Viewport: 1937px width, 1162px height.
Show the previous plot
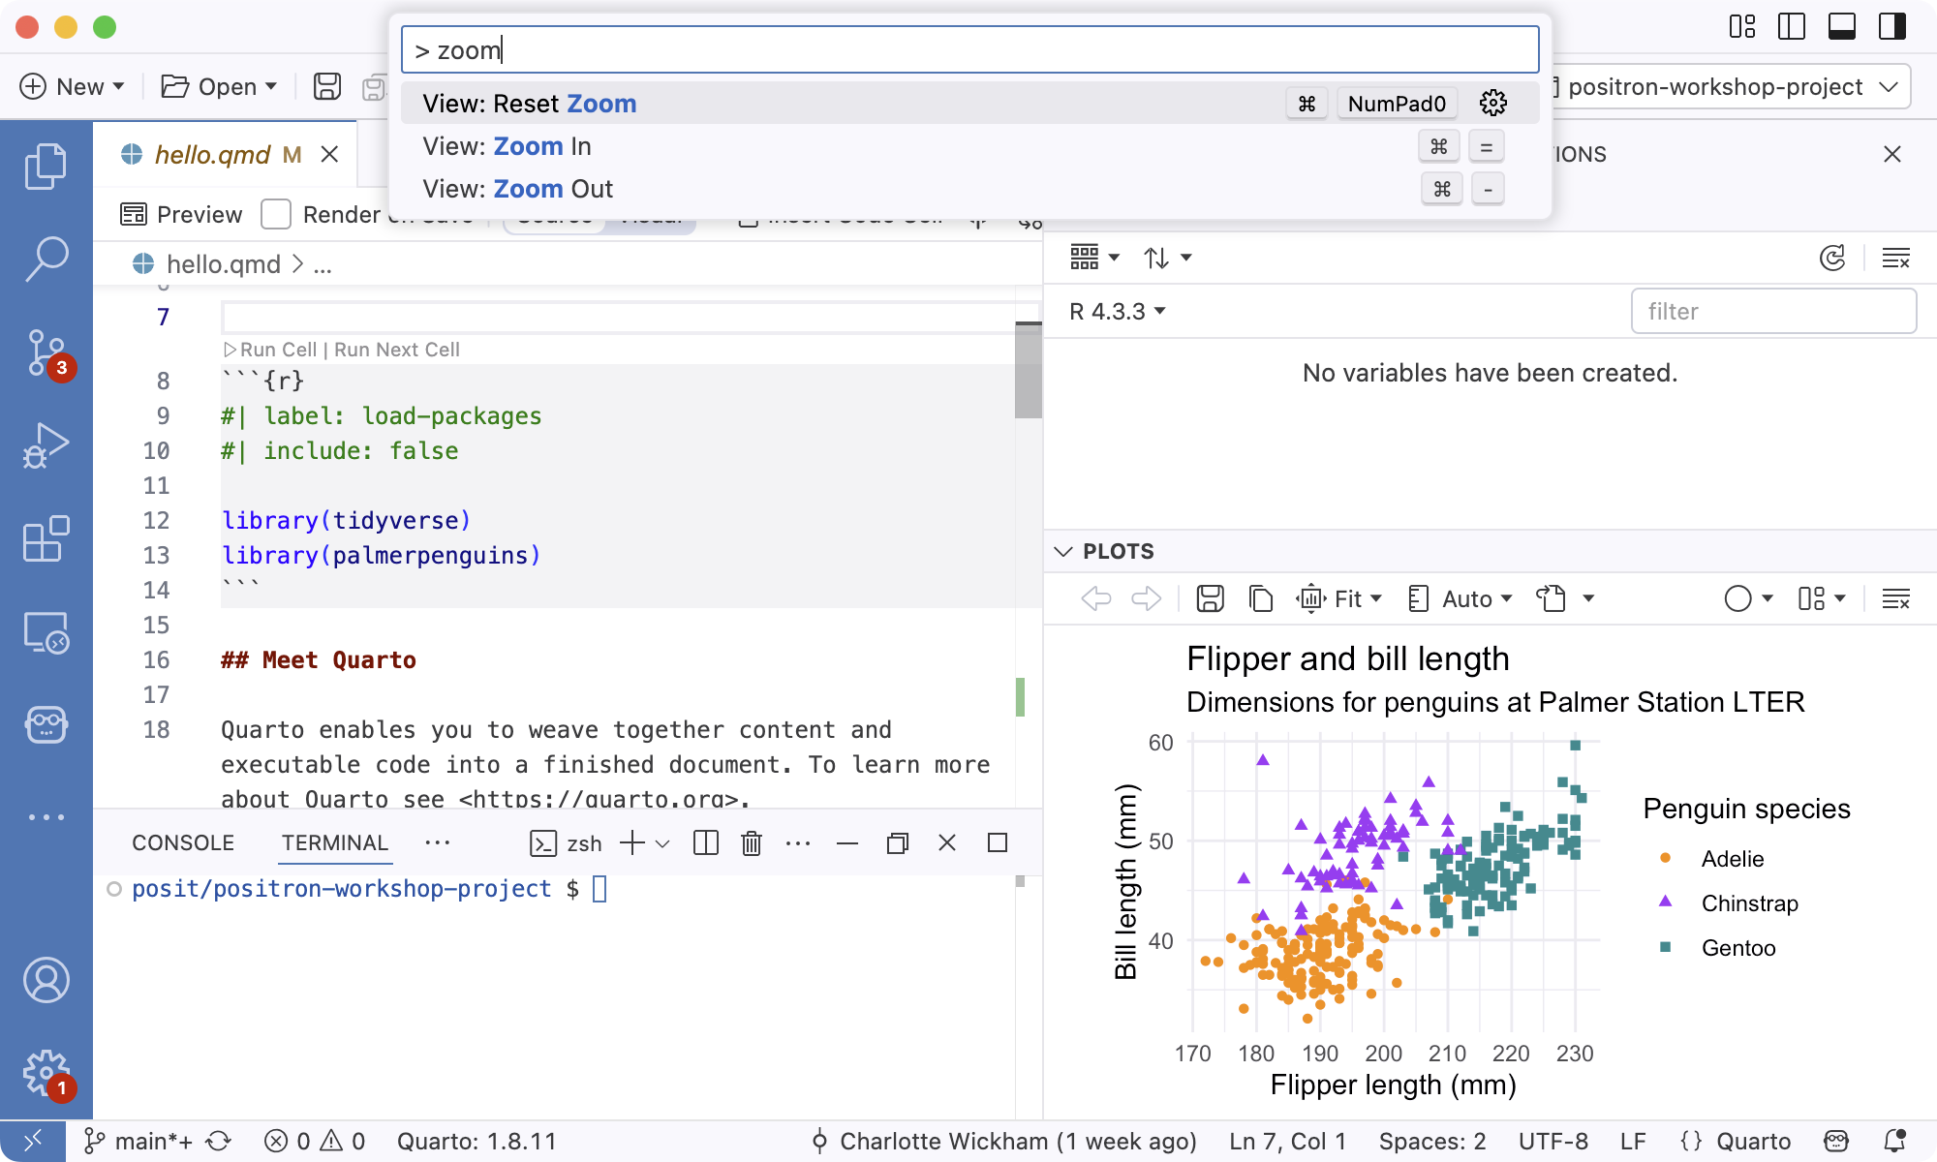click(1096, 598)
